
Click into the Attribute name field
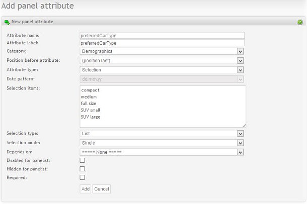tap(162, 36)
